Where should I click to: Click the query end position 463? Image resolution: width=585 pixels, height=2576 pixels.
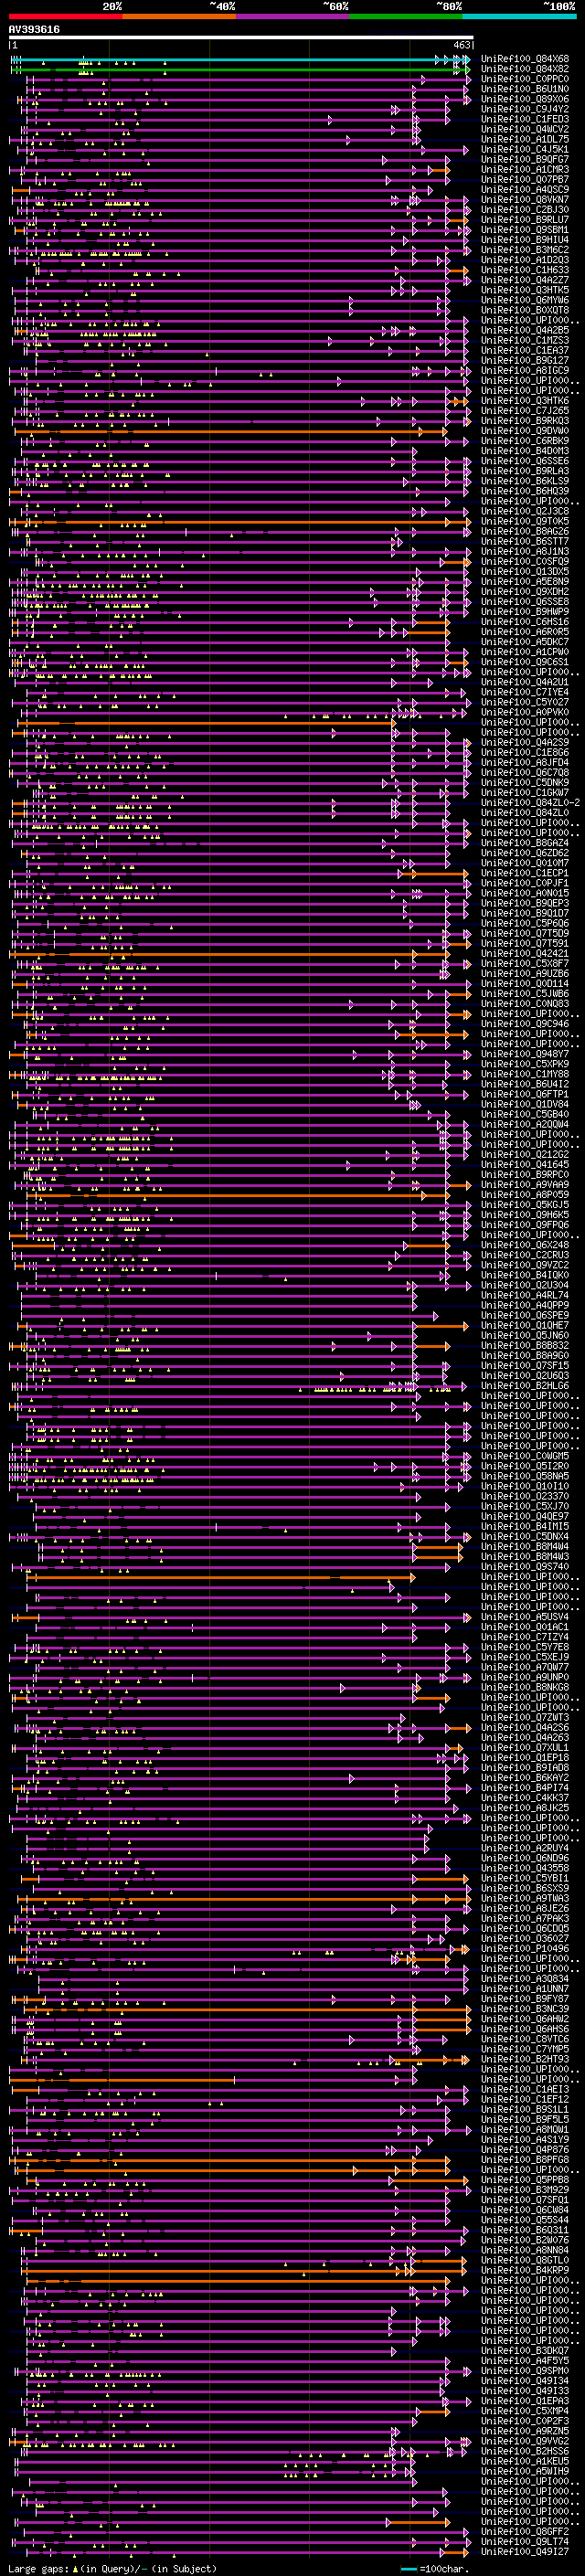point(462,45)
